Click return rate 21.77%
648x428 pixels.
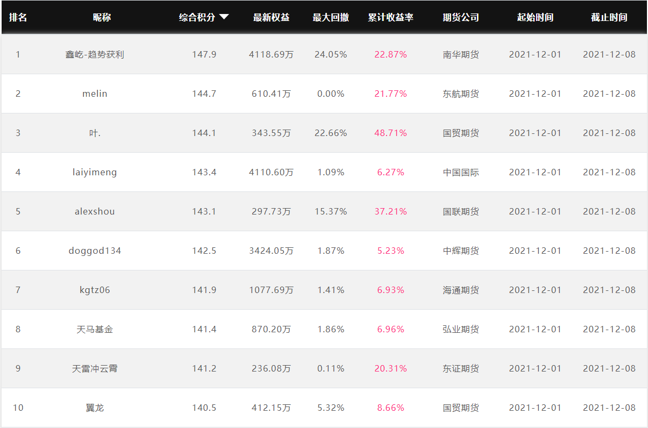391,94
